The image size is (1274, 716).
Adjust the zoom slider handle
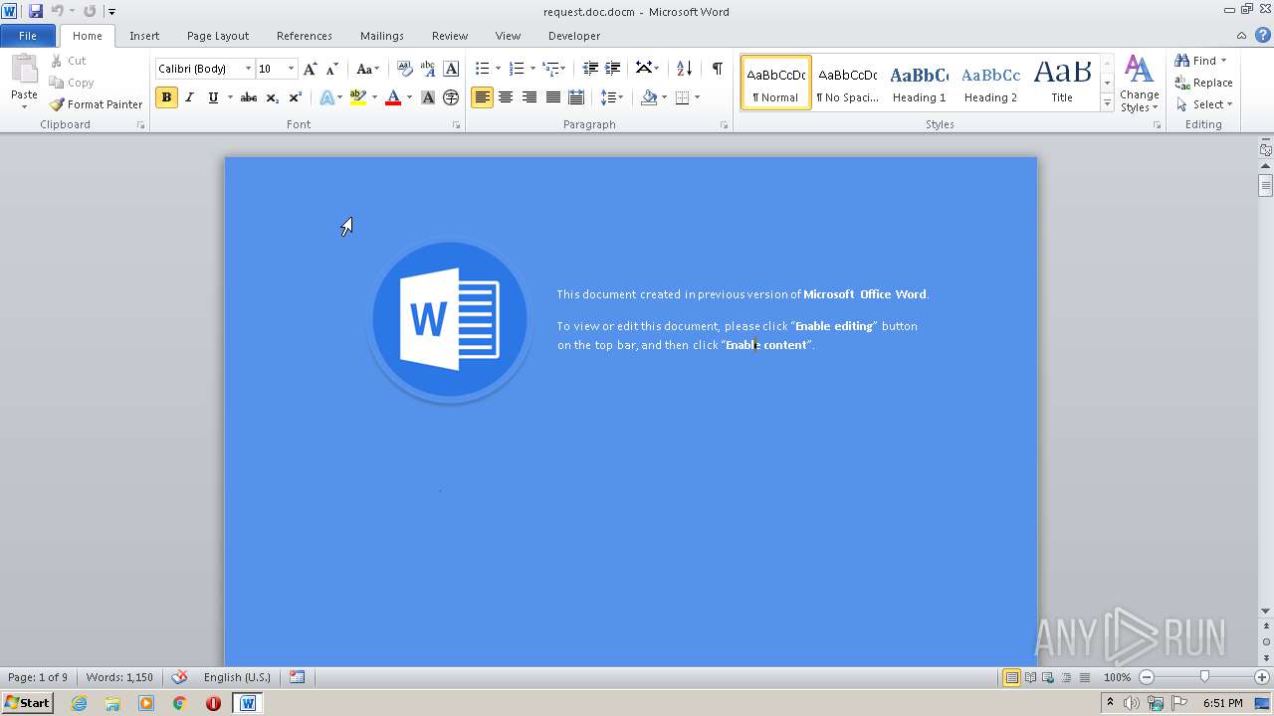pyautogui.click(x=1204, y=677)
